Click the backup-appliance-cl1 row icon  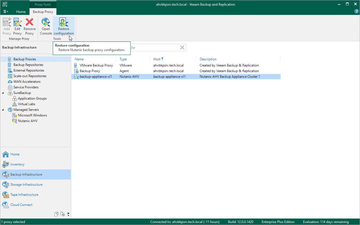click(76, 77)
